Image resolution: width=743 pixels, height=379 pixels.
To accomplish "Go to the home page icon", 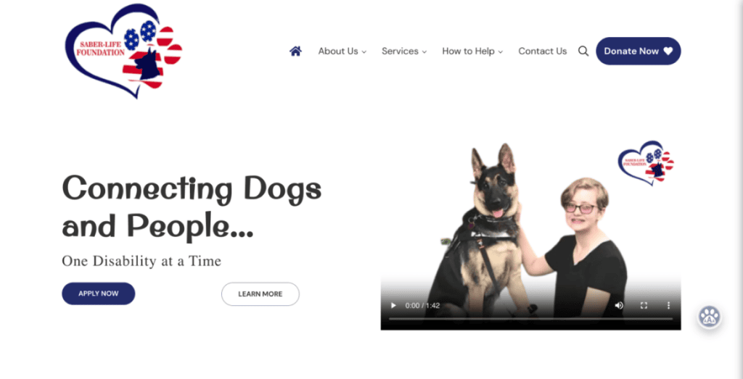I will 296,51.
